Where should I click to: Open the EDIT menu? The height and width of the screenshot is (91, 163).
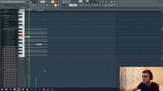tap(4, 2)
